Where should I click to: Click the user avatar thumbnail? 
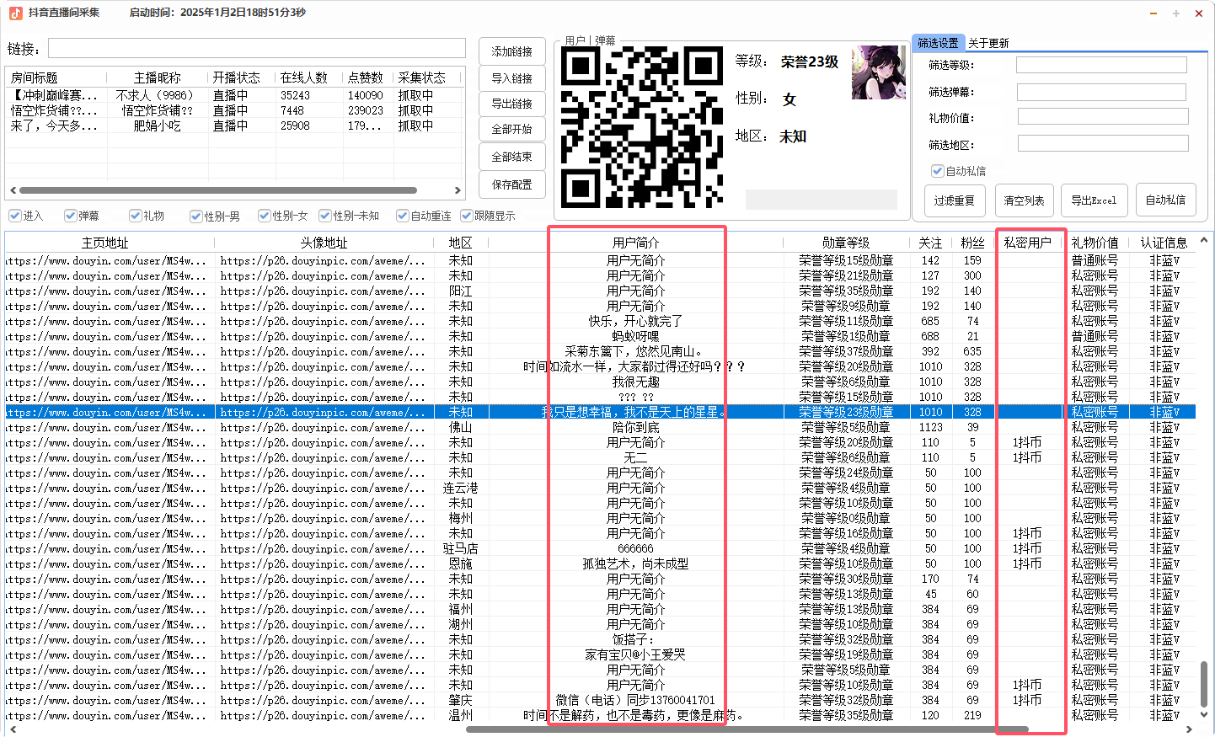879,72
